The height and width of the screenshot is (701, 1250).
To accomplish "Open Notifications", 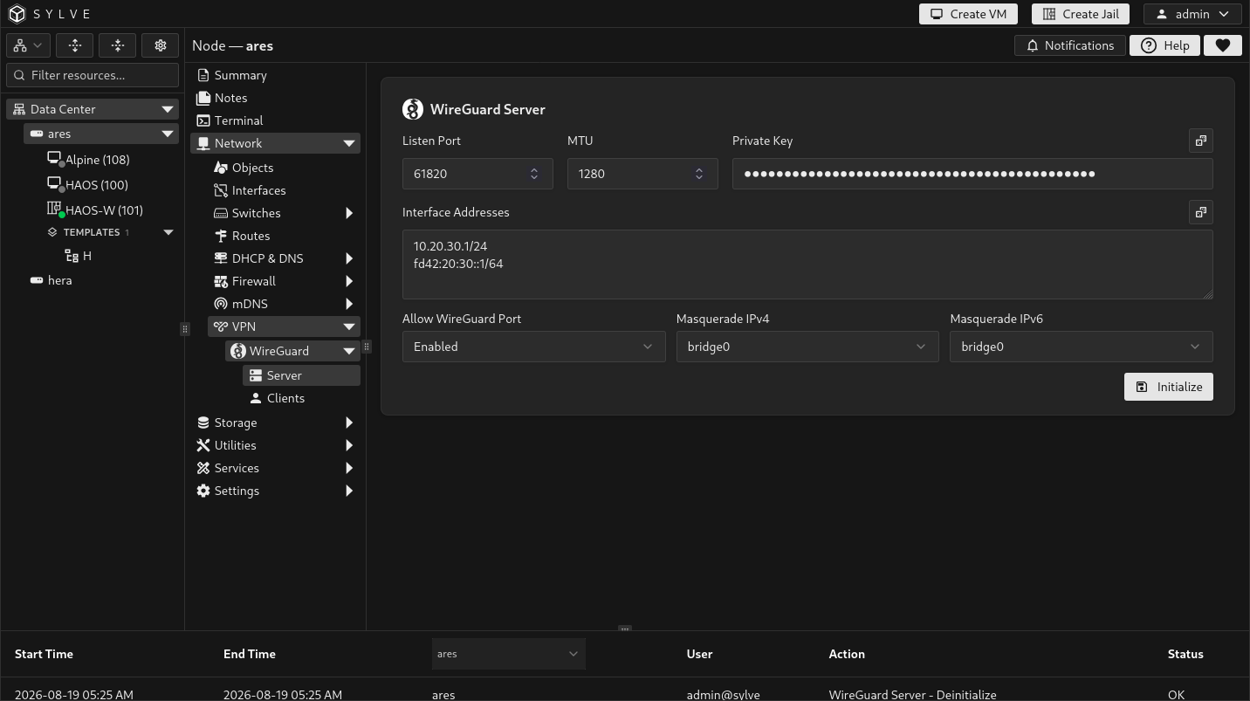I will pyautogui.click(x=1069, y=45).
